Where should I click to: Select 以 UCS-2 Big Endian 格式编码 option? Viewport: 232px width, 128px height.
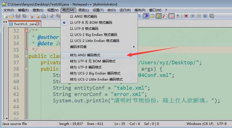(x=99, y=35)
